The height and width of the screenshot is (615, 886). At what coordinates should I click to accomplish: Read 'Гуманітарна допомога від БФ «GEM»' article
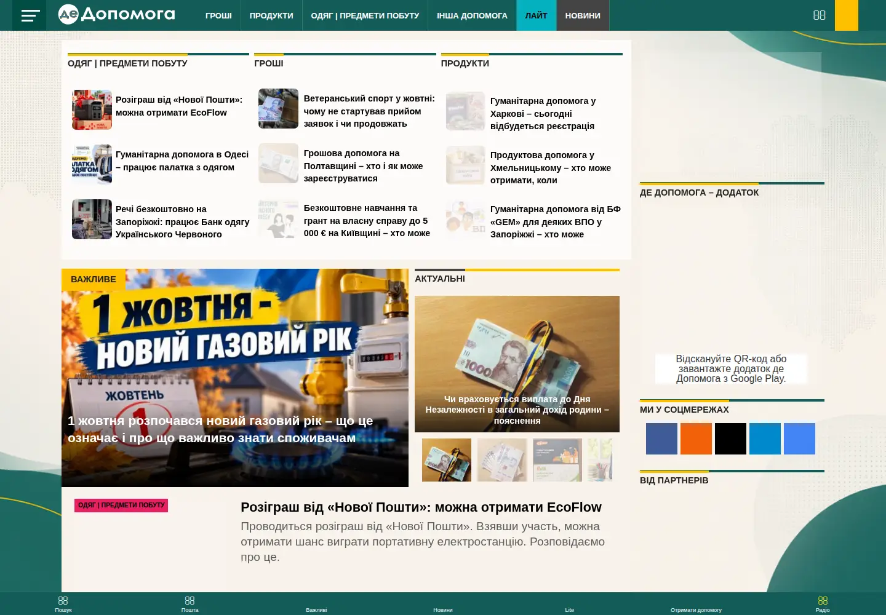coord(556,221)
